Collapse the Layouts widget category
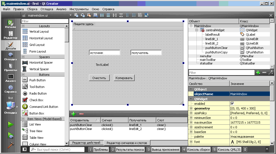This screenshot has height=154, width=276. (23, 26)
